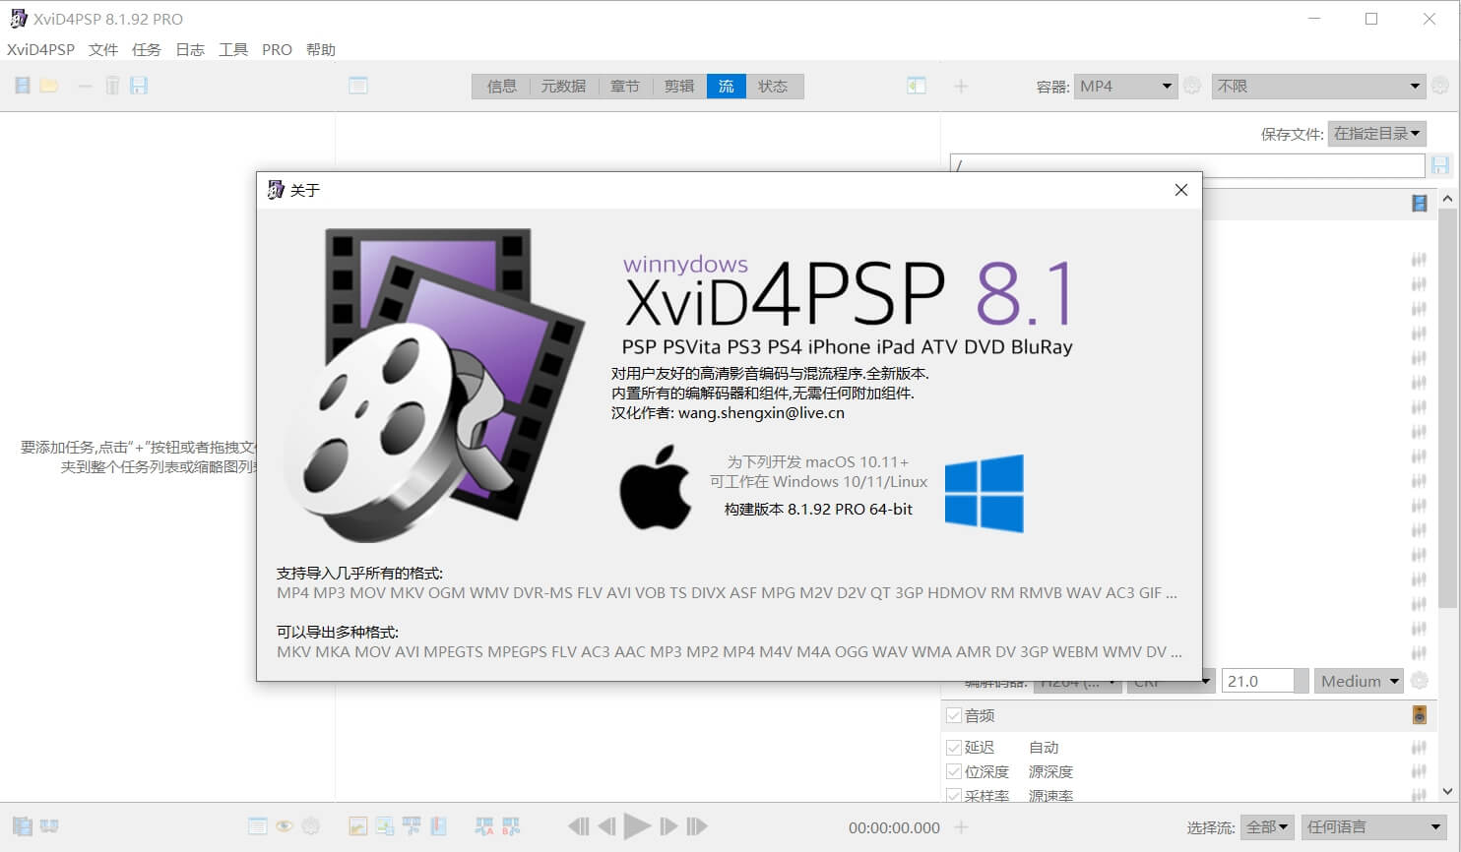1461x852 pixels.
Task: Click the 构建版本 8.1.92 PRO 64-bit text
Action: (818, 510)
